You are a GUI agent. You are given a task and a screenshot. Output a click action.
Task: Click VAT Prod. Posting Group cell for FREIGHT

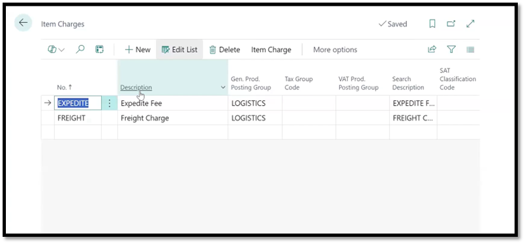point(363,118)
